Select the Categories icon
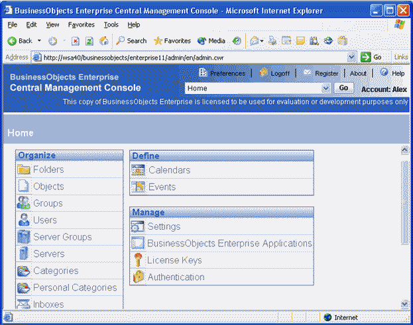This screenshot has width=413, height=325. click(x=24, y=271)
